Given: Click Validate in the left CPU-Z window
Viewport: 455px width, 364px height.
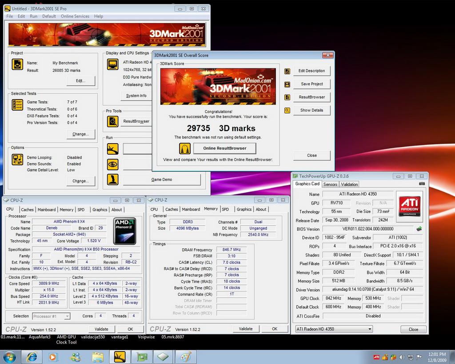Looking at the screenshot, I should click(x=102, y=329).
